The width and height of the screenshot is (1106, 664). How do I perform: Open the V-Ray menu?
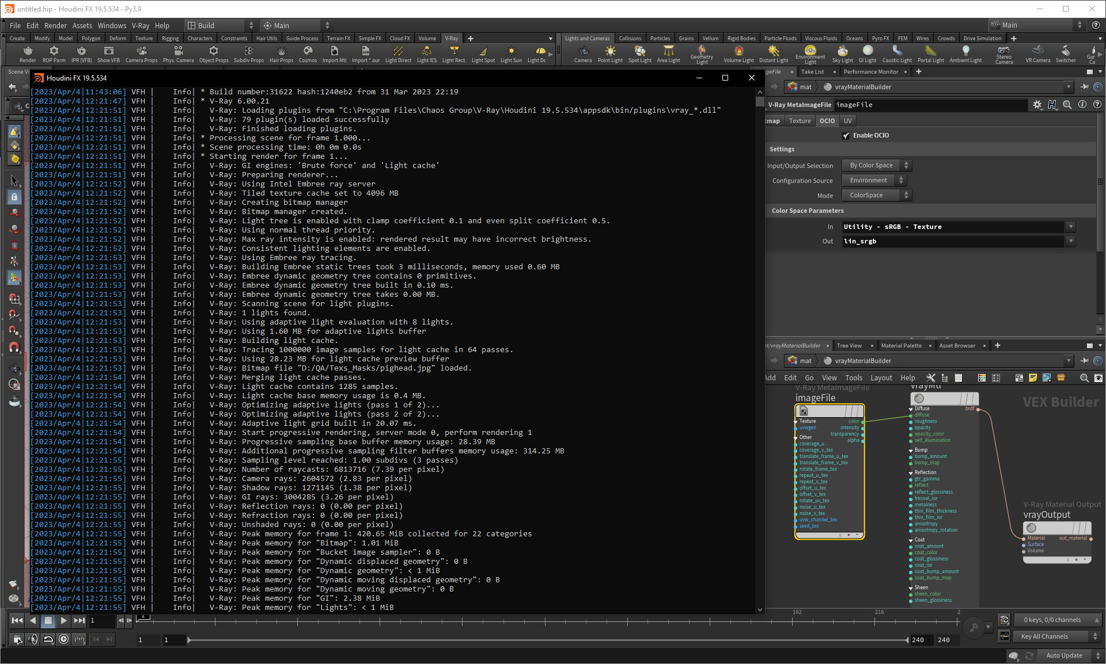[140, 25]
